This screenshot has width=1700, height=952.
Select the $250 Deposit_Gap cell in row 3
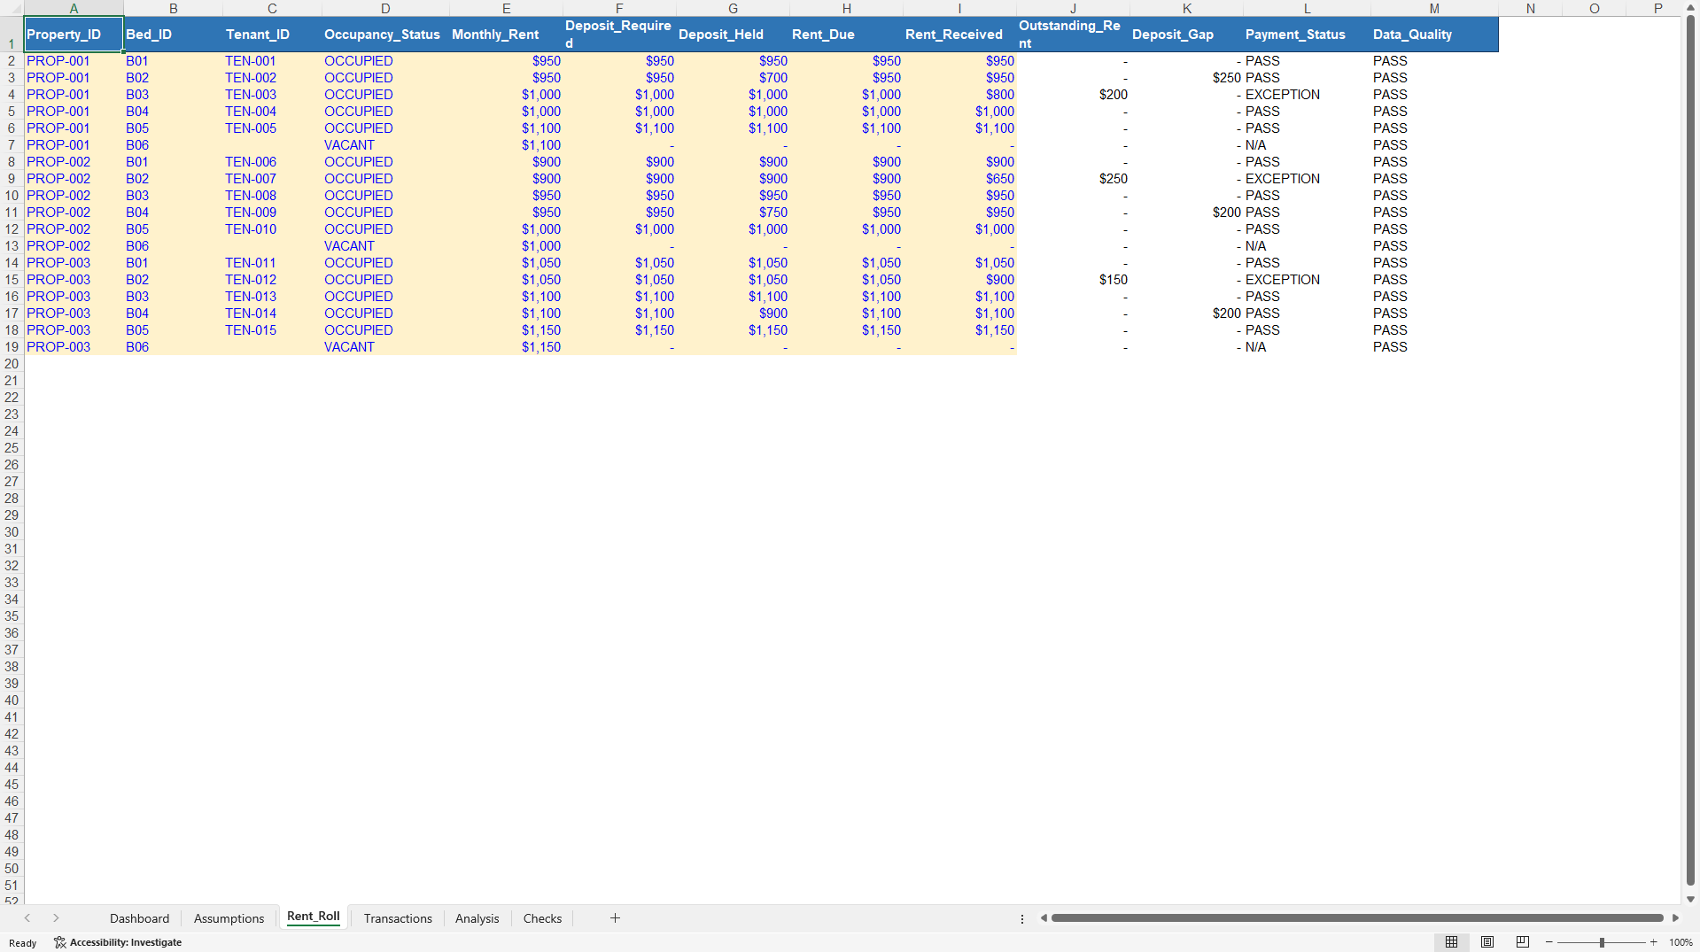(1186, 78)
